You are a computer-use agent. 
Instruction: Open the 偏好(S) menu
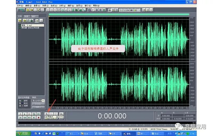(71, 6)
